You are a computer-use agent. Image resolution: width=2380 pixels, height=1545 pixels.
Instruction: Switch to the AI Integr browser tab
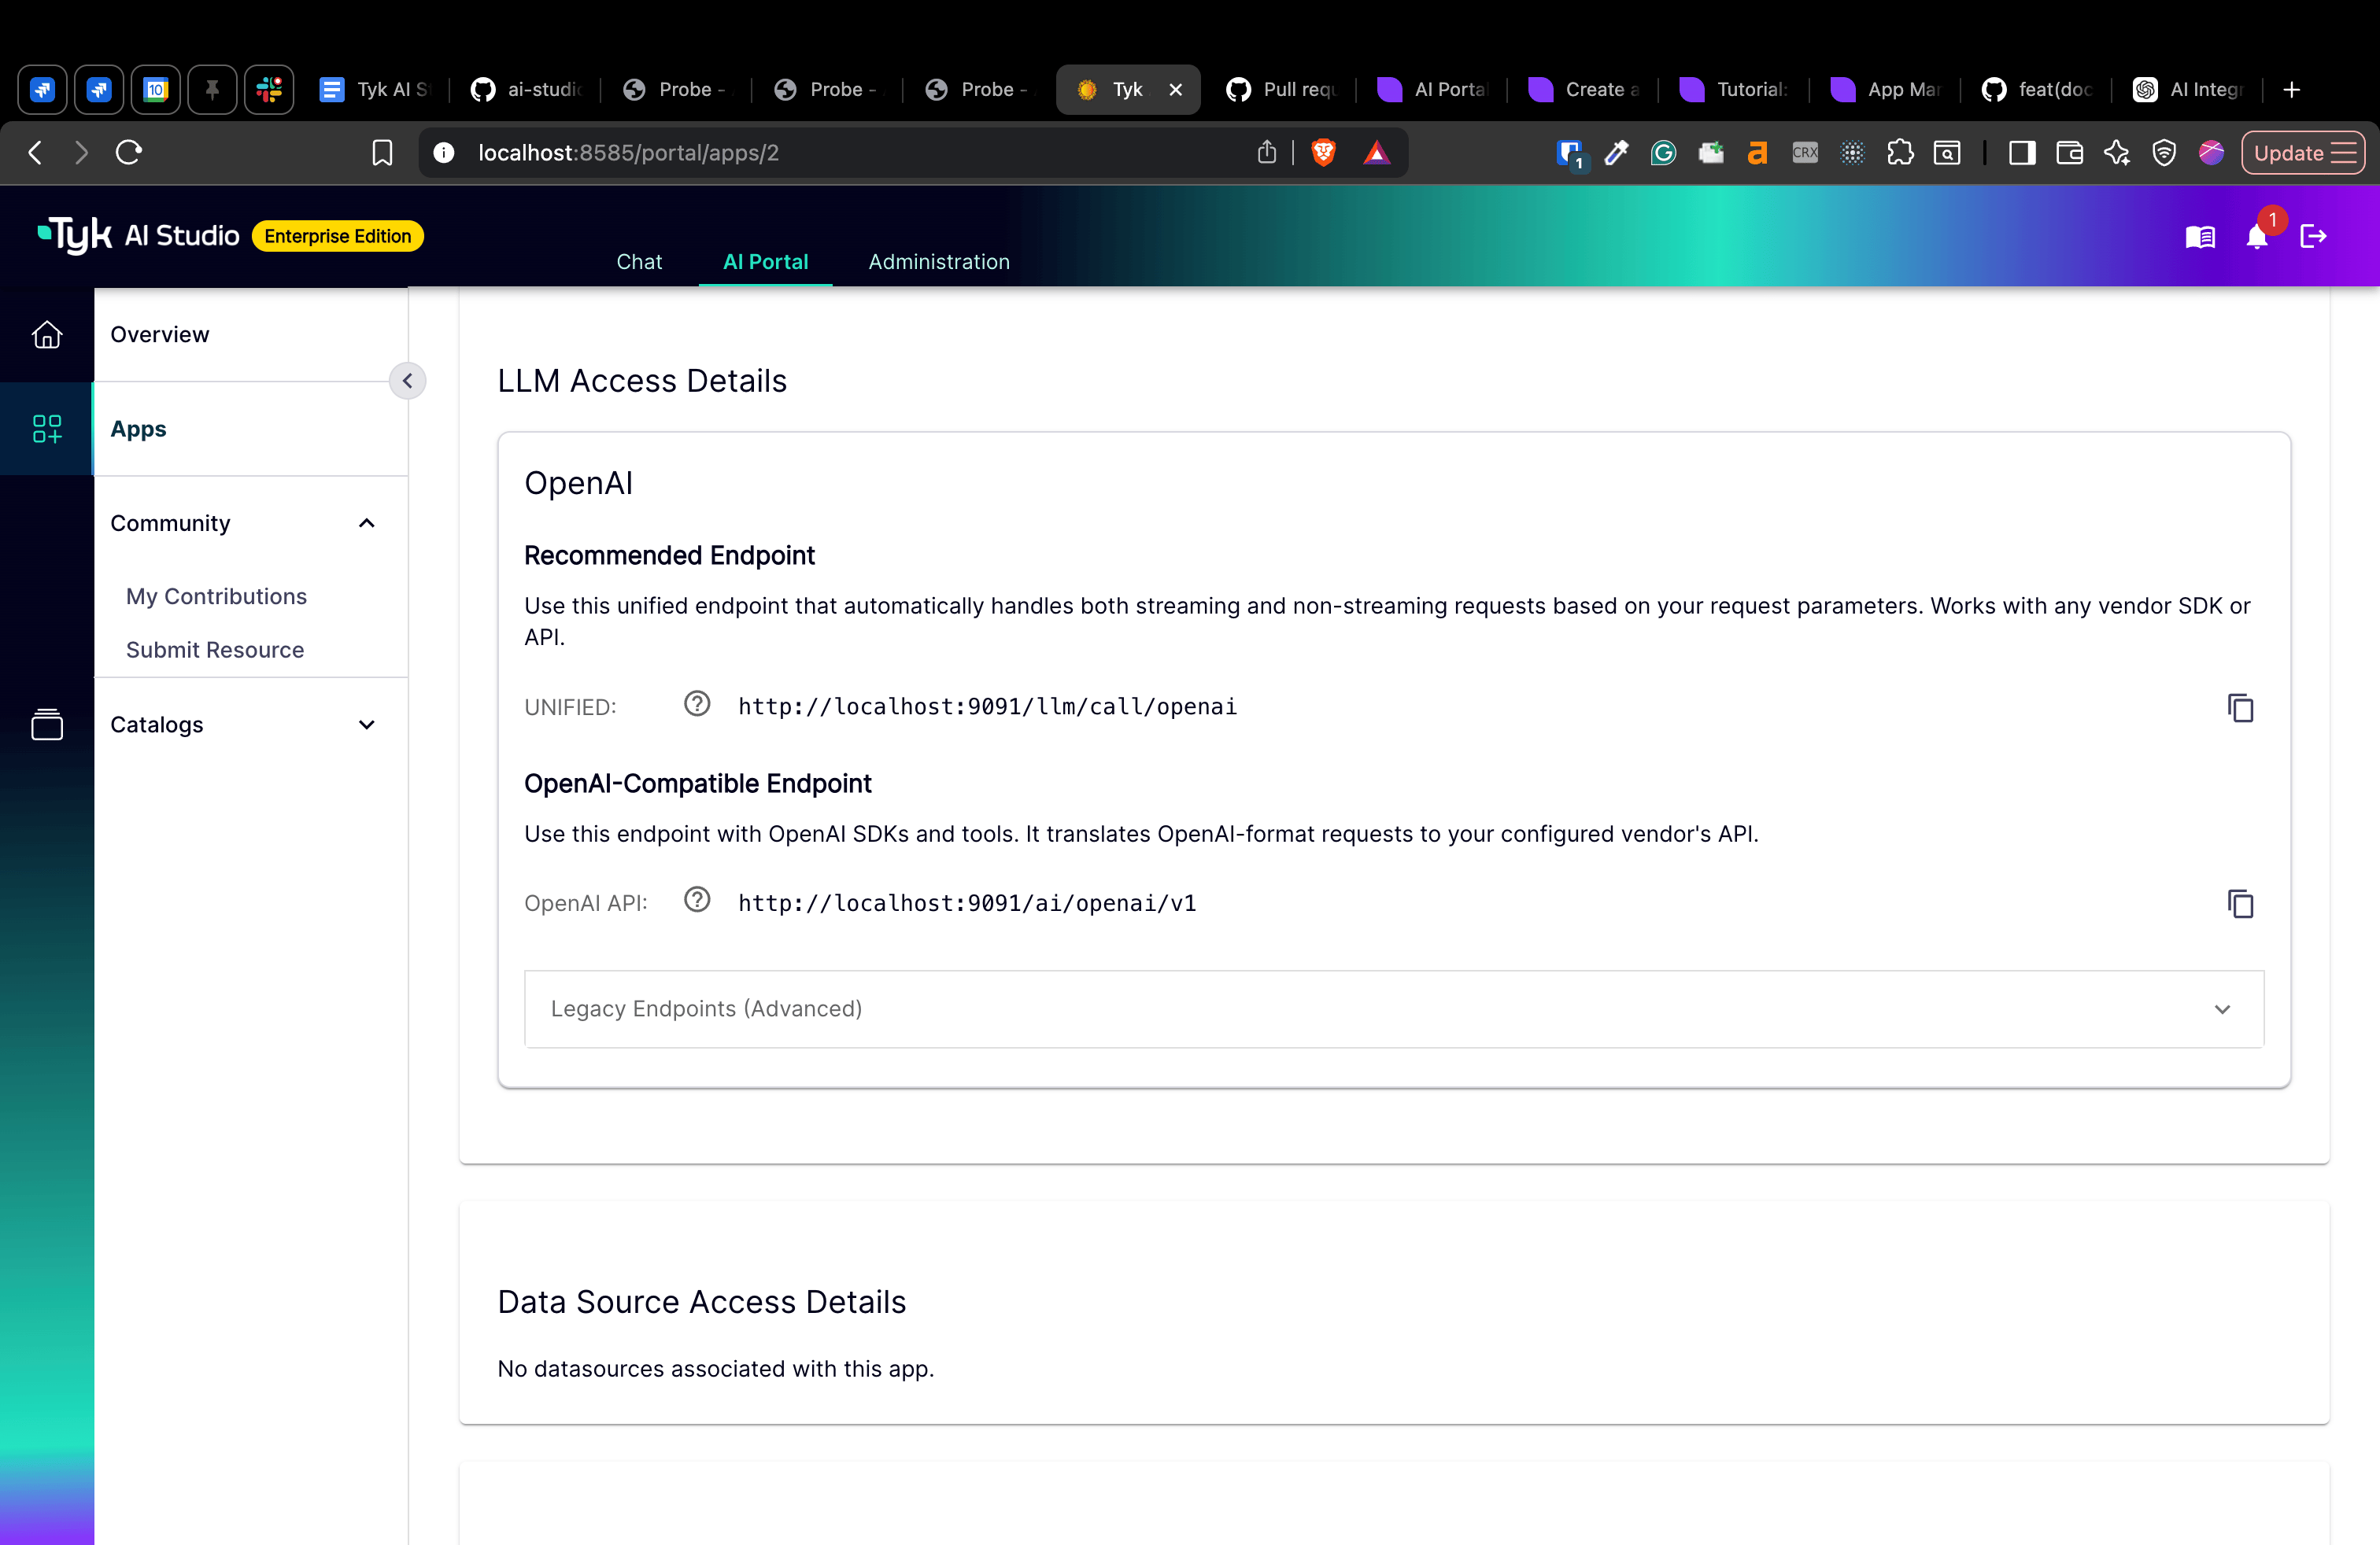coord(2188,90)
